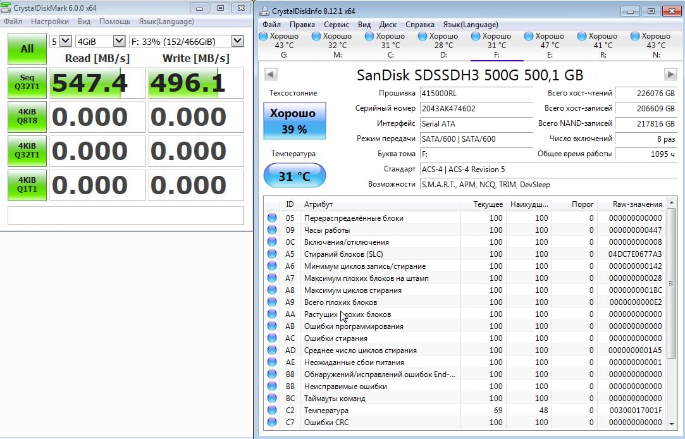Image resolution: width=685 pixels, height=439 pixels.
Task: Click empty comment field in CrystalDiskMark
Action: 126,215
